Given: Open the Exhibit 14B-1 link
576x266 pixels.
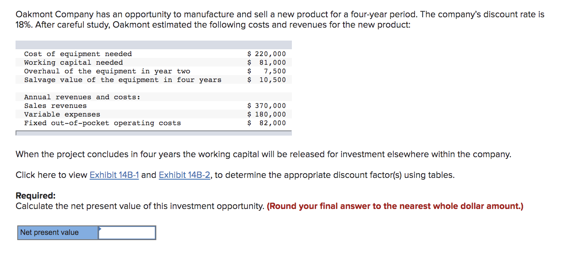Looking at the screenshot, I should pos(114,175).
